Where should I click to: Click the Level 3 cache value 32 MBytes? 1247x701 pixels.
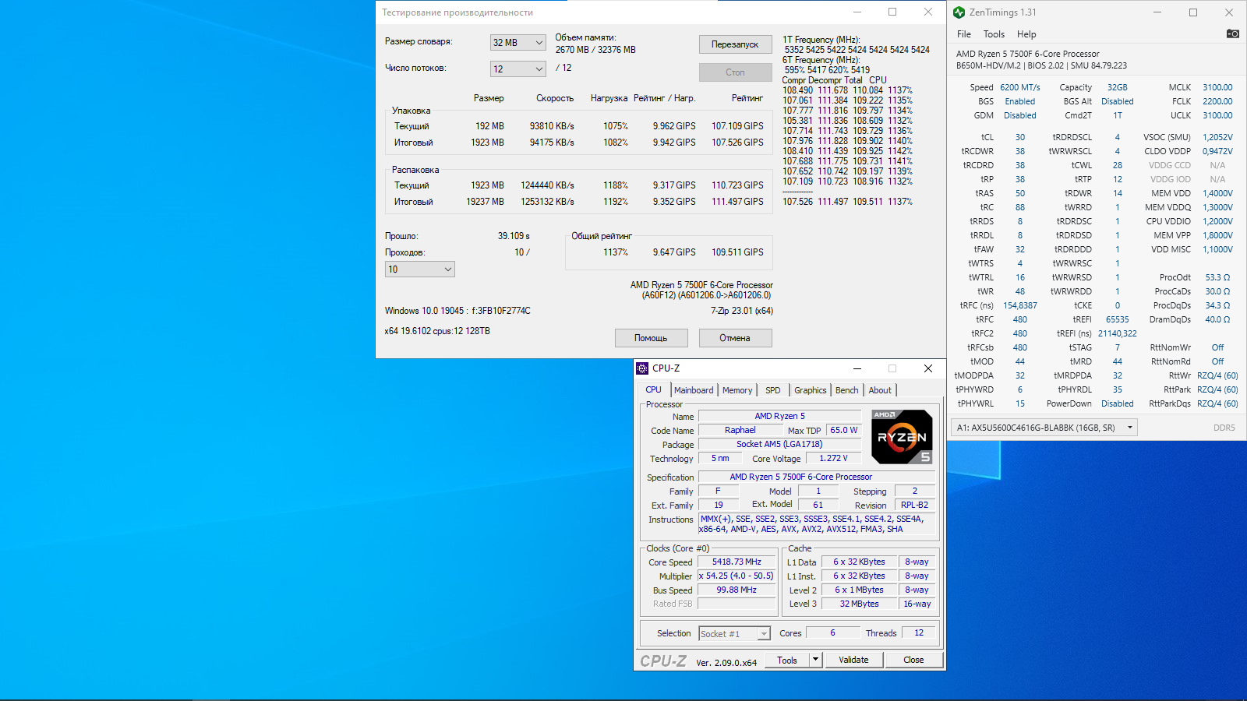[x=859, y=604]
